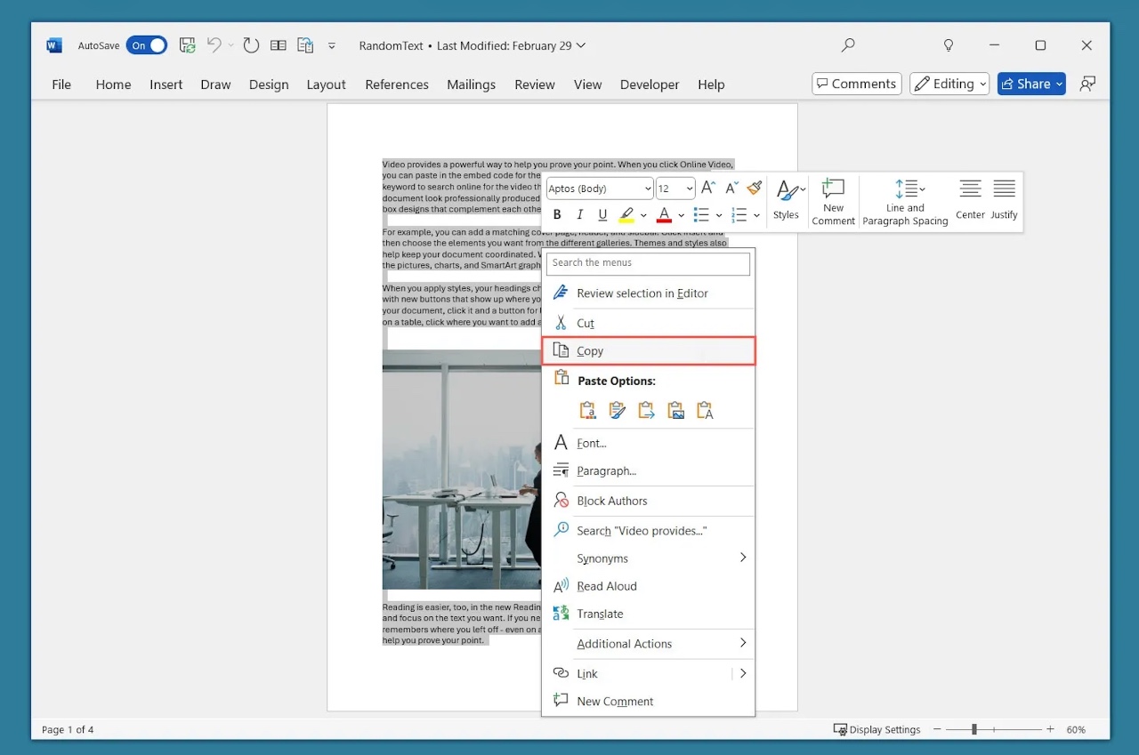
Task: Click Increase Font Size icon
Action: click(x=708, y=188)
